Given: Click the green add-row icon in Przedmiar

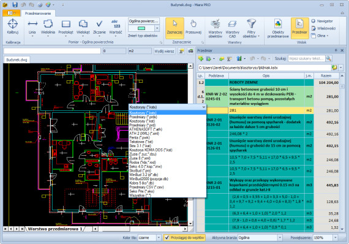Looking at the screenshot, I should coord(201,59).
